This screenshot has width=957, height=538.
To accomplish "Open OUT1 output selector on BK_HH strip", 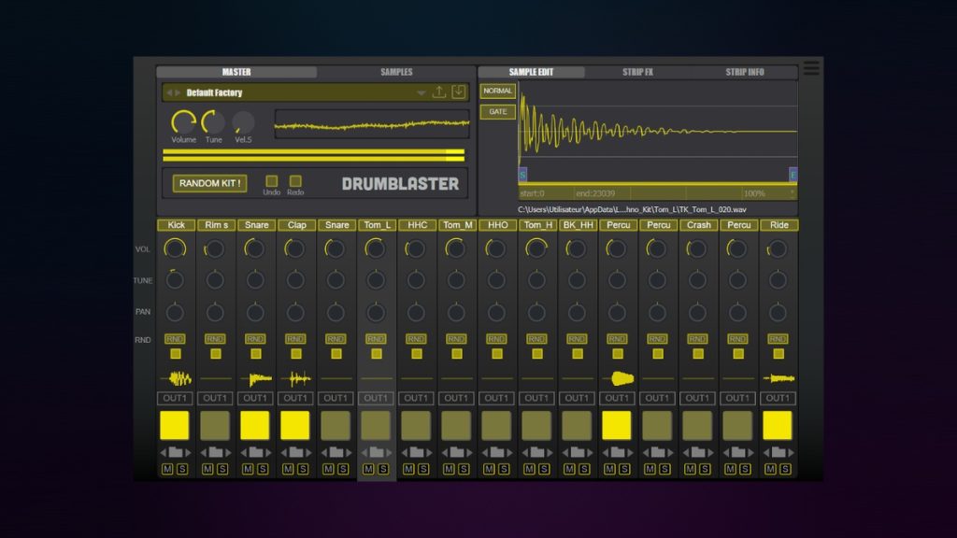I will [577, 398].
